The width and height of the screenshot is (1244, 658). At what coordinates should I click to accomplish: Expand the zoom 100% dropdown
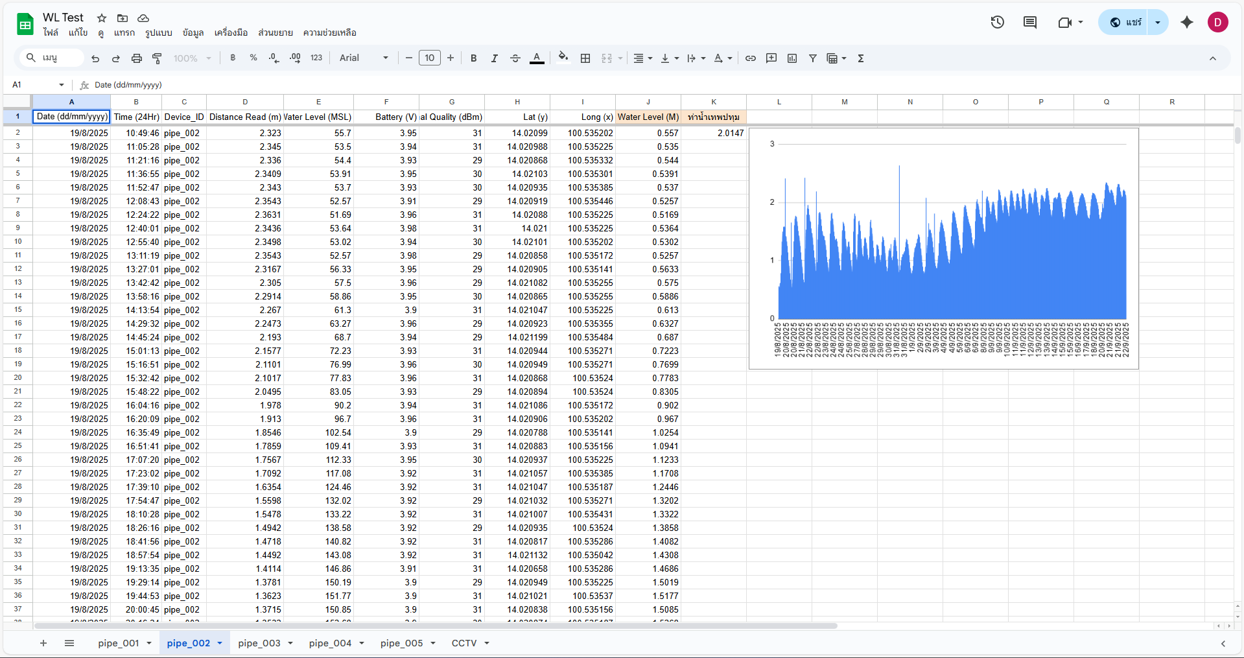[193, 58]
